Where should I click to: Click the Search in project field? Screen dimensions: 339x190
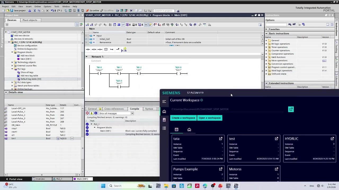pos(163,11)
